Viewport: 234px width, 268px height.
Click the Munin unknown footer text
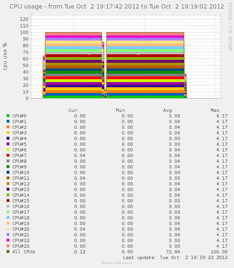click(x=117, y=263)
